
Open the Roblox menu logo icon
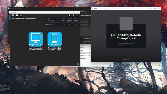[13, 15]
